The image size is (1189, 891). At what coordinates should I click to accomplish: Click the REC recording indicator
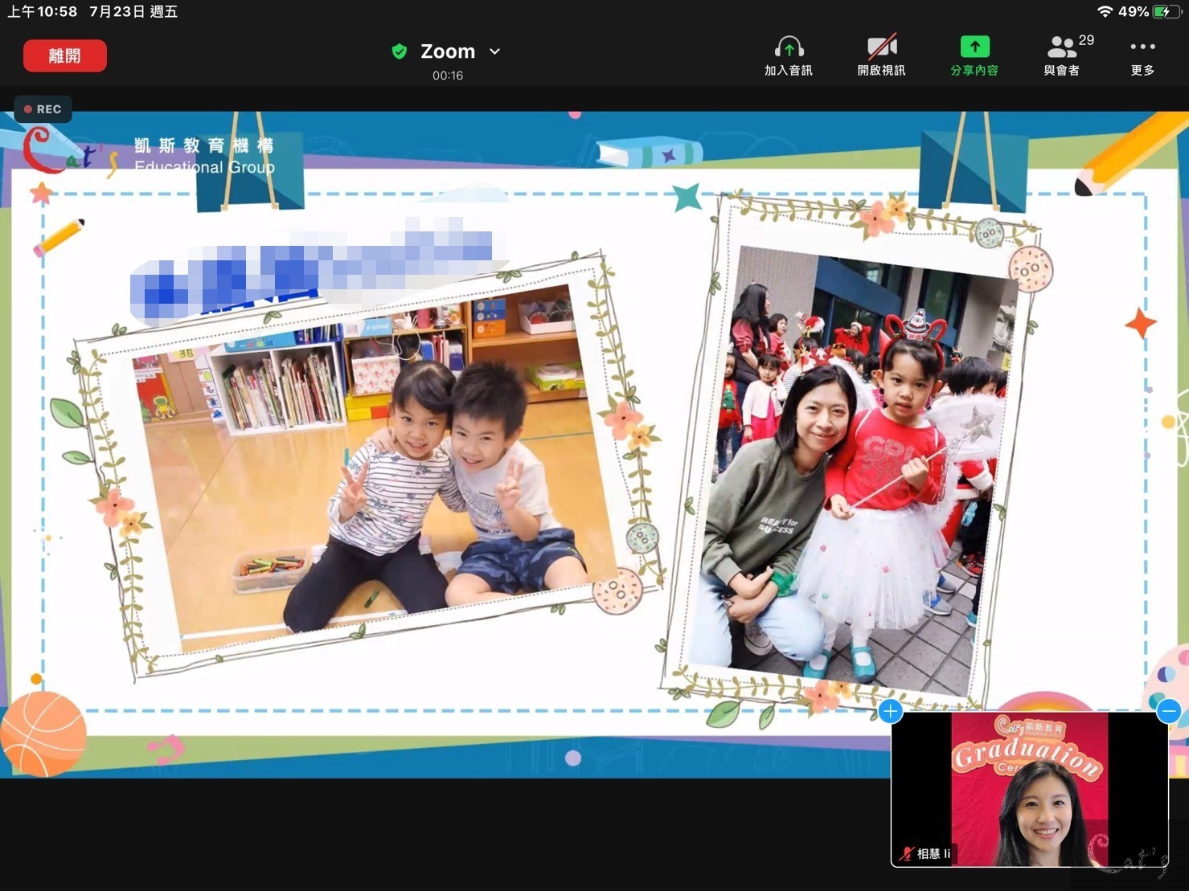point(43,109)
